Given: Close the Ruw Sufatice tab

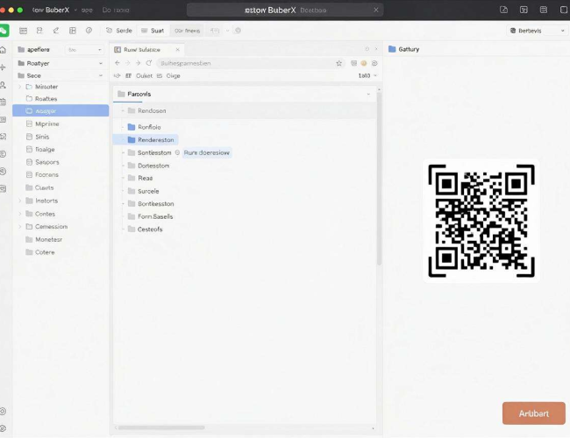Looking at the screenshot, I should click(x=177, y=49).
